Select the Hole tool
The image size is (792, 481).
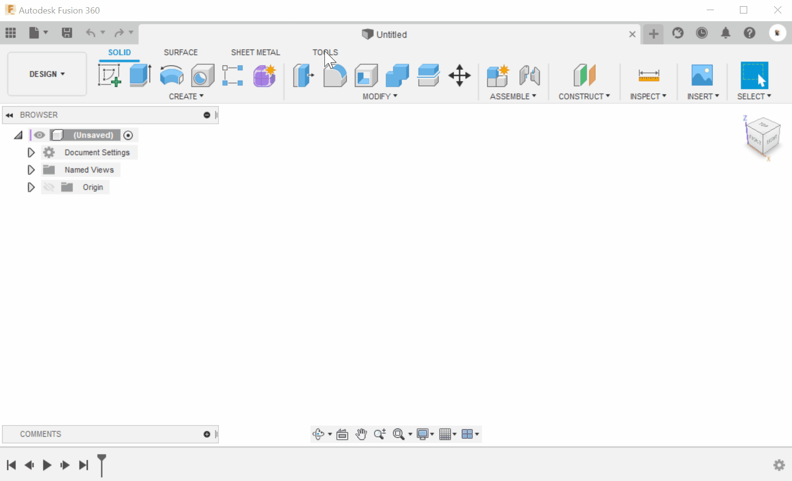pyautogui.click(x=202, y=76)
